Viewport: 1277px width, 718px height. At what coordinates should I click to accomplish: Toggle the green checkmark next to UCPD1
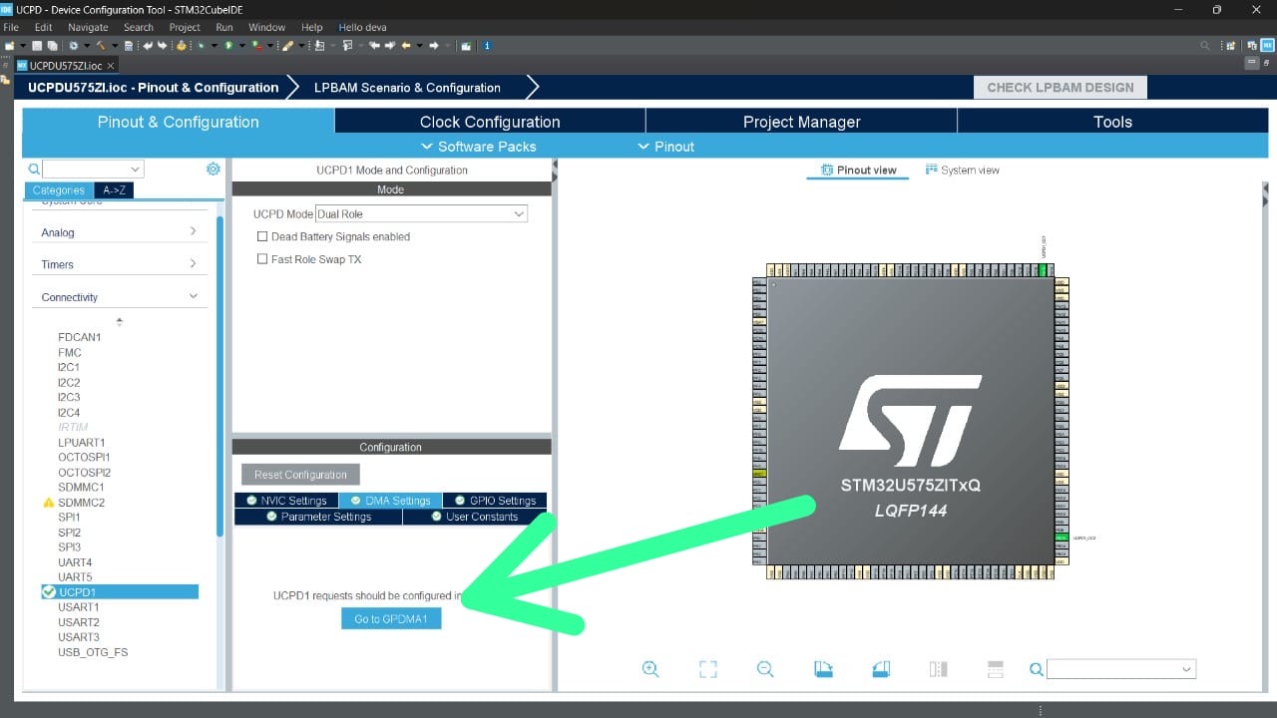(49, 591)
